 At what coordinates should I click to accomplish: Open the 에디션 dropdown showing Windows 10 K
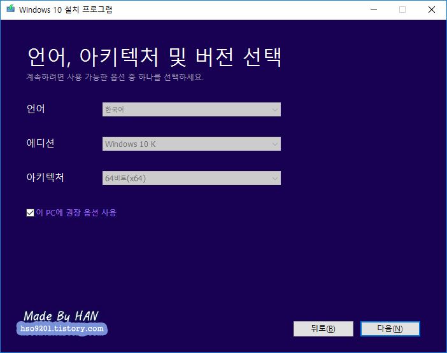(191, 144)
